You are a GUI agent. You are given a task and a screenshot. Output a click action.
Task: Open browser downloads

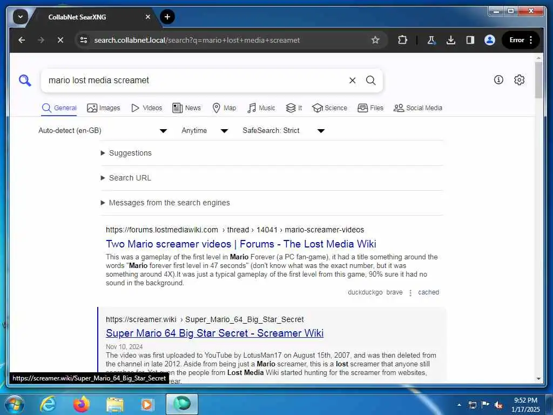(451, 40)
